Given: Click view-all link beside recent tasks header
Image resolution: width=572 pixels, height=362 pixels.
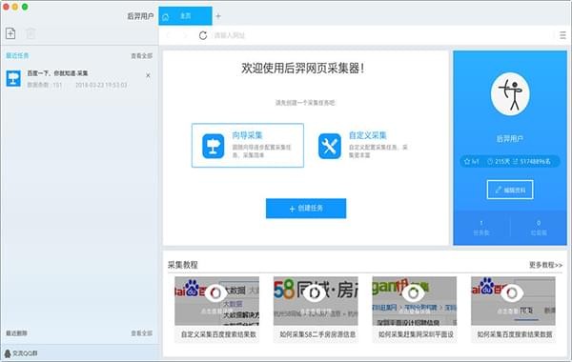Looking at the screenshot, I should [x=142, y=56].
